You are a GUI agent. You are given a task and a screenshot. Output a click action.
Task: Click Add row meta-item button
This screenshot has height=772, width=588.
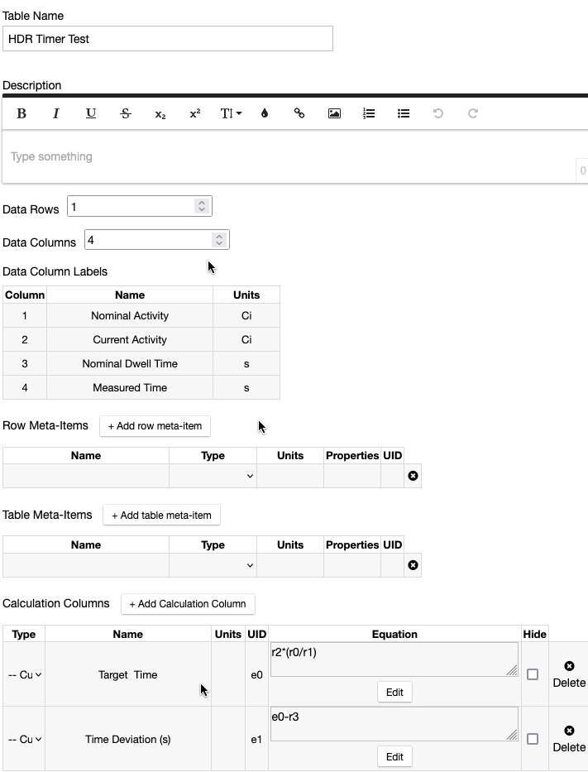coord(155,426)
